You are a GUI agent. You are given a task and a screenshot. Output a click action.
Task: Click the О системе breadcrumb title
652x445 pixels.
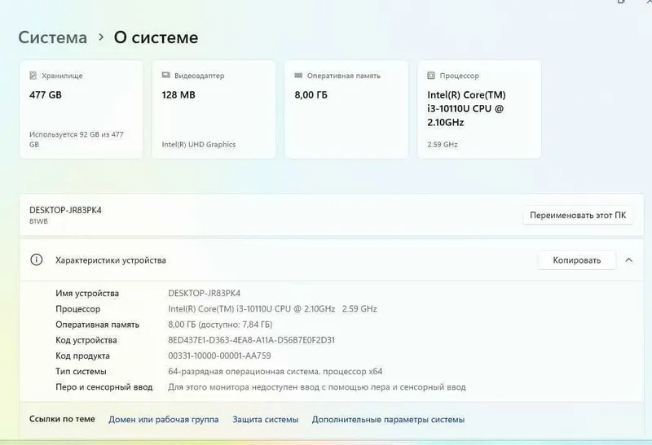coord(156,37)
